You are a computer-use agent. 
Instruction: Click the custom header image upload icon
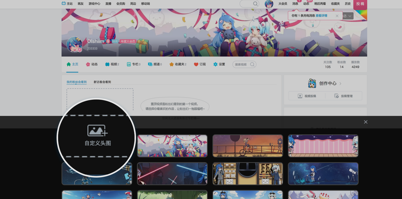[98, 131]
